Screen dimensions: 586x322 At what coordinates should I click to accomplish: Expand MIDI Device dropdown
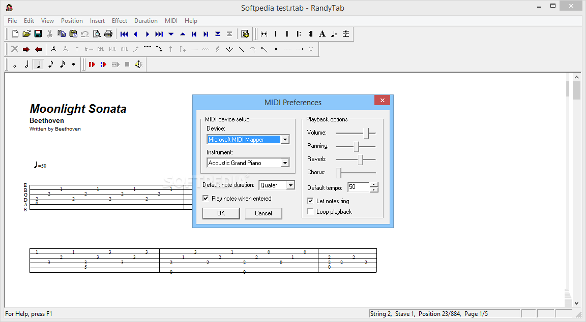[285, 140]
